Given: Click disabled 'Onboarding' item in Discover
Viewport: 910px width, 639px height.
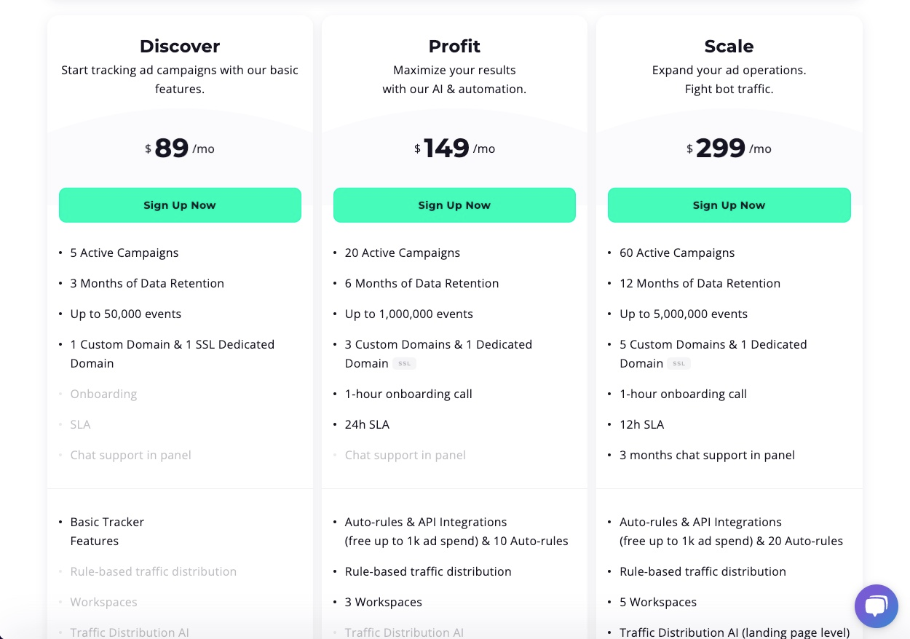Looking at the screenshot, I should (x=103, y=394).
